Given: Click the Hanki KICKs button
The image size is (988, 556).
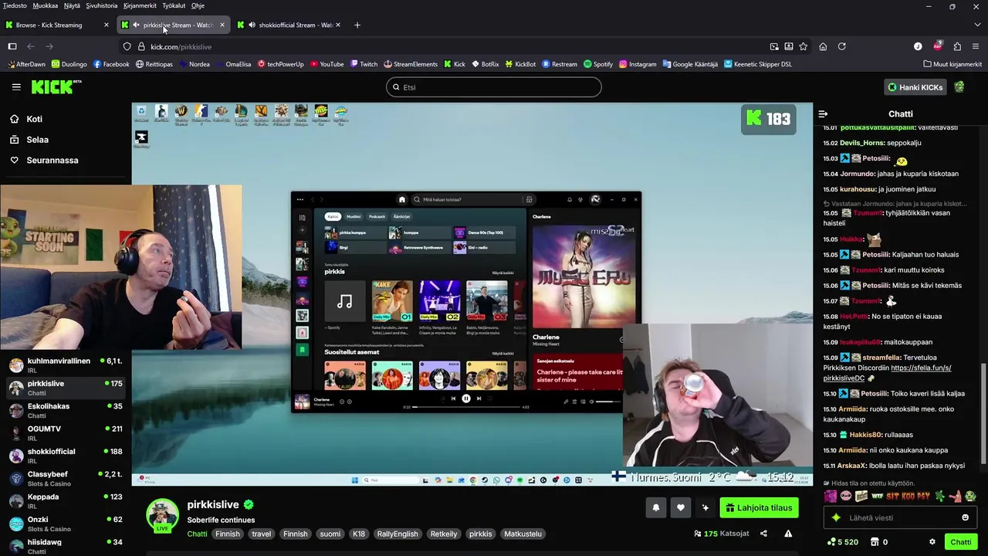Looking at the screenshot, I should tap(915, 87).
